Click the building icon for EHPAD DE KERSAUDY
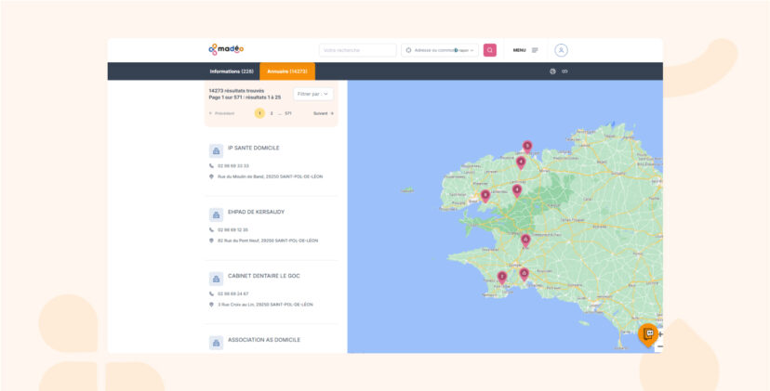The height and width of the screenshot is (391, 770). tap(216, 214)
